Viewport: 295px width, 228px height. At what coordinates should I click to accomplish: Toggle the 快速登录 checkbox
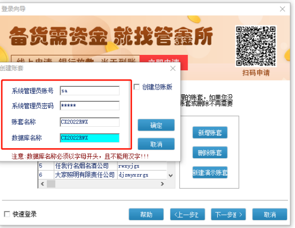[7, 214]
